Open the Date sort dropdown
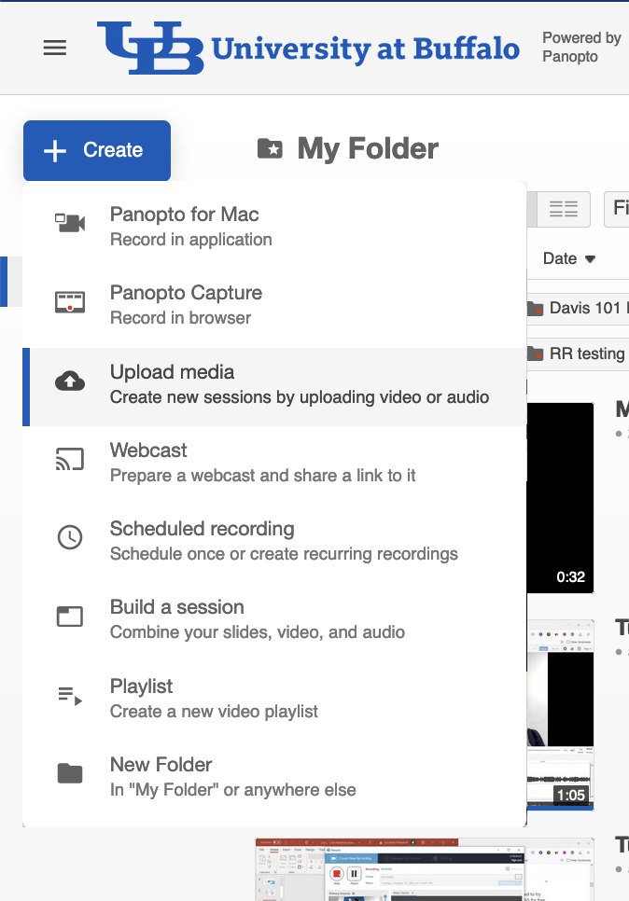This screenshot has width=629, height=901. pos(569,259)
